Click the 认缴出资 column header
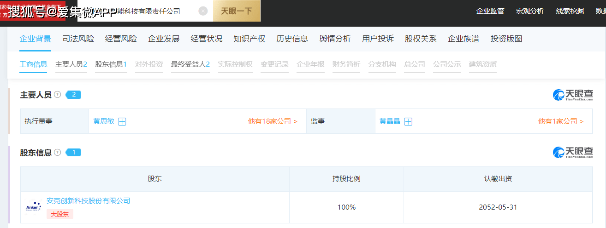 point(498,179)
